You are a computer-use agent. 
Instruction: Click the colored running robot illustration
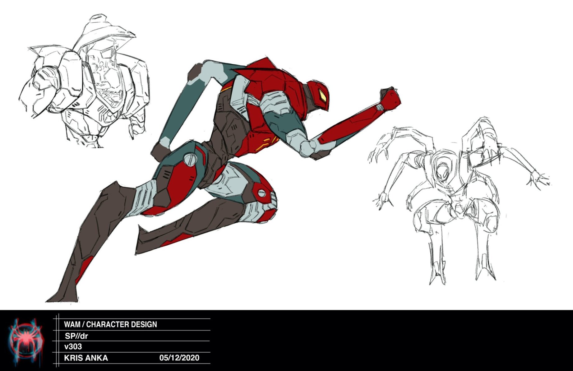pyautogui.click(x=223, y=179)
